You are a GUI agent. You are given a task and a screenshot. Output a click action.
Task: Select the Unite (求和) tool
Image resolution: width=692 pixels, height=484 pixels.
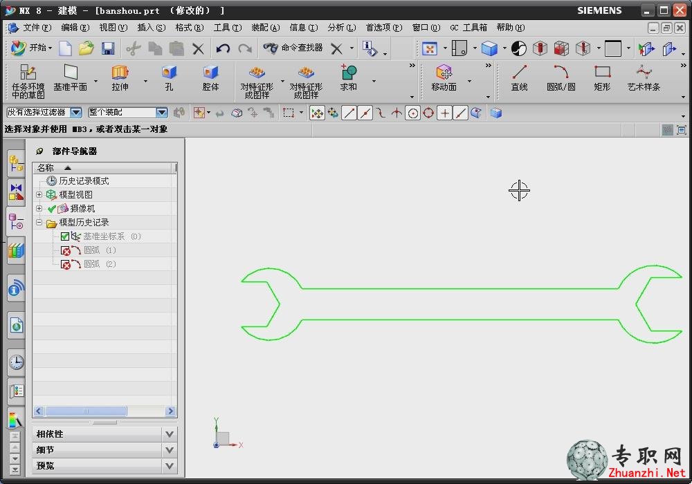click(x=348, y=78)
